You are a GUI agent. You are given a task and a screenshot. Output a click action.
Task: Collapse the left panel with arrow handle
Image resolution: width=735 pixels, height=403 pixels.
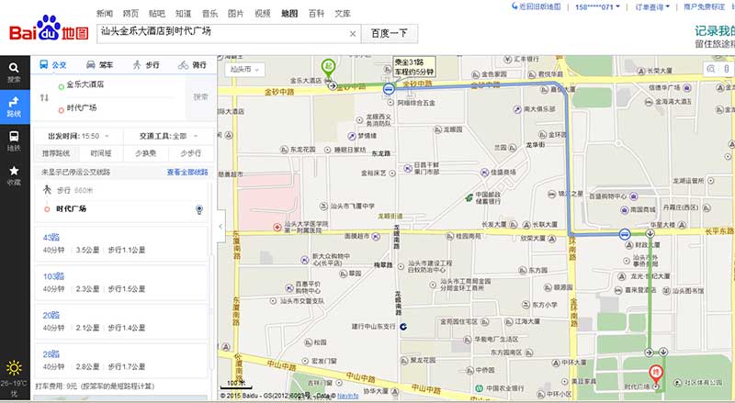click(220, 227)
